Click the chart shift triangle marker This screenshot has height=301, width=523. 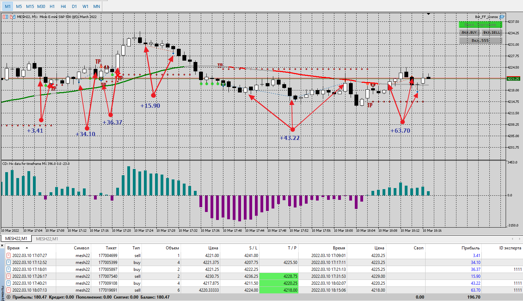tap(429, 14)
